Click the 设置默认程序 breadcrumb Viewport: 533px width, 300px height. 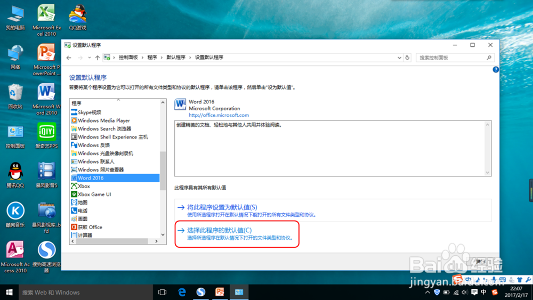click(x=209, y=58)
